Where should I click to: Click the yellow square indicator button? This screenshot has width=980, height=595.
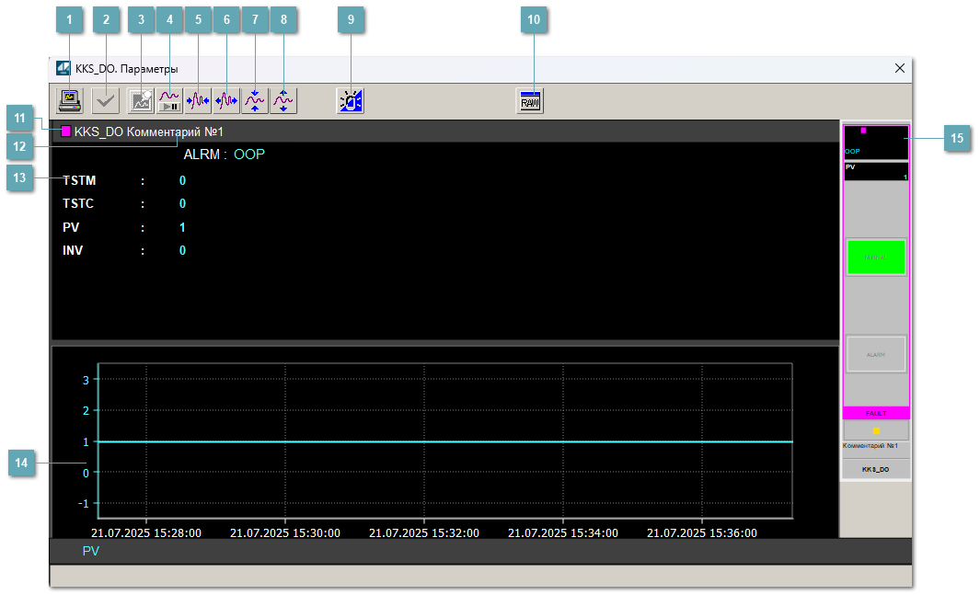(876, 430)
